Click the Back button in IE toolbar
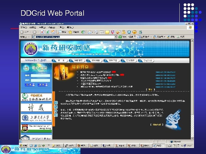Screen dimensions: 206x154 [x=24, y=32]
